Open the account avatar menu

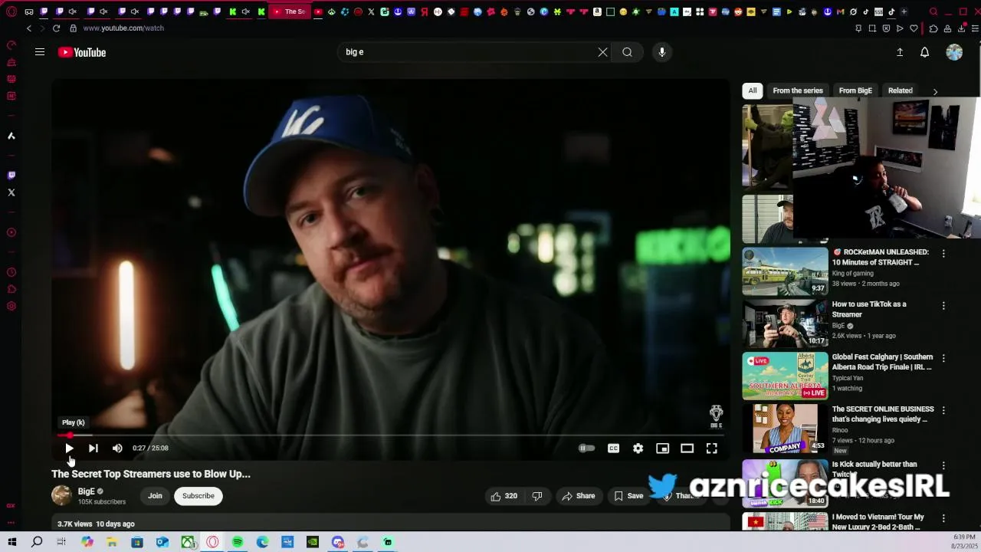(954, 52)
